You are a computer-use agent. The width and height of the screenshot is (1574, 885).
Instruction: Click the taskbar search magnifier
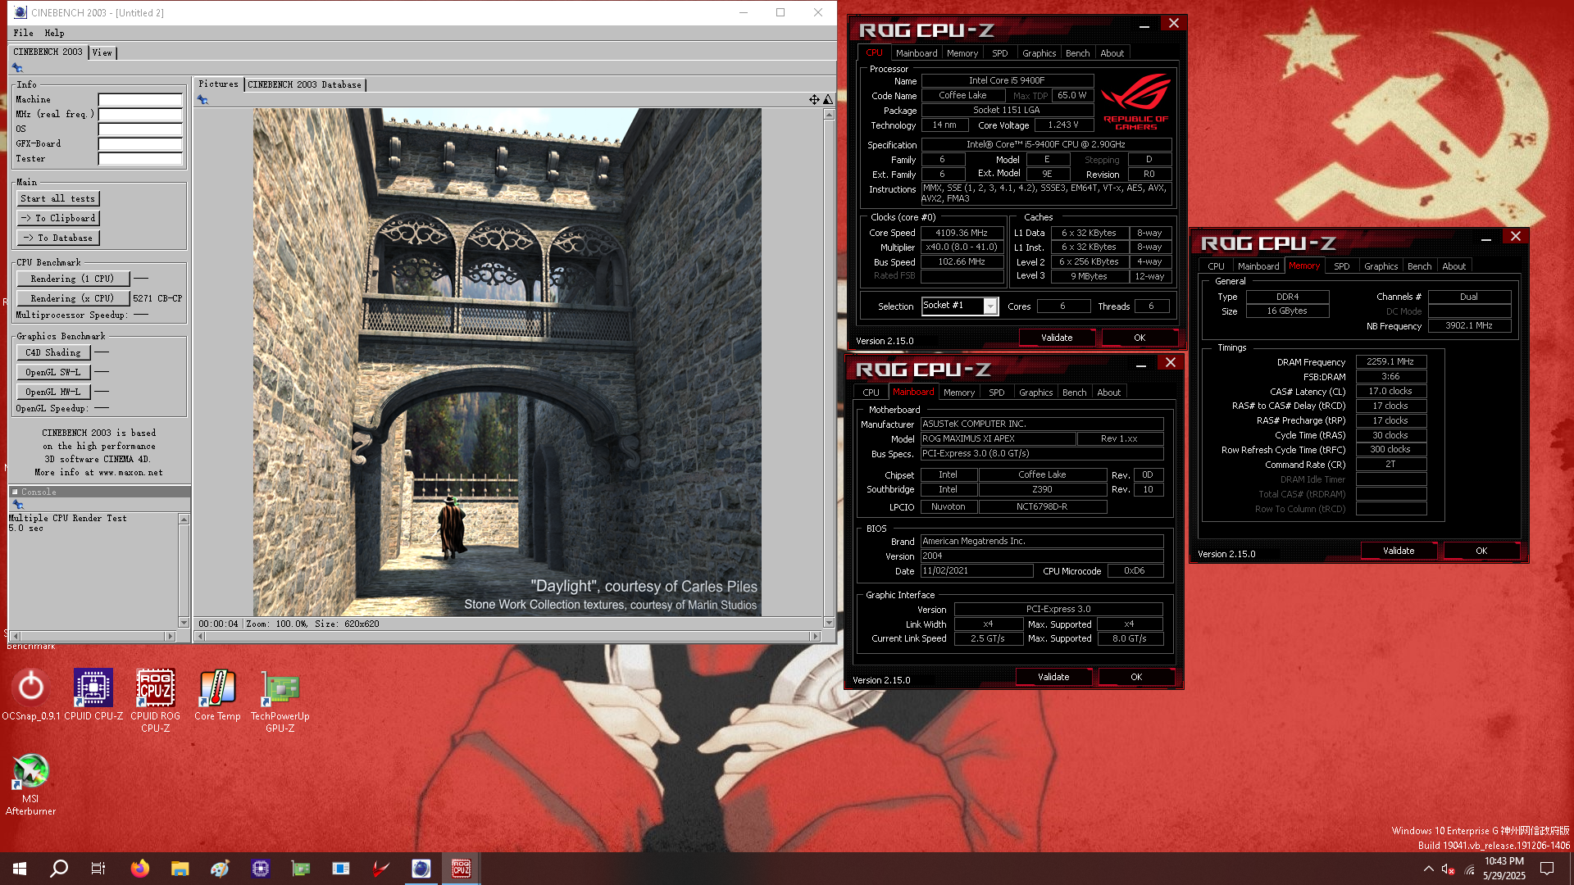(59, 869)
